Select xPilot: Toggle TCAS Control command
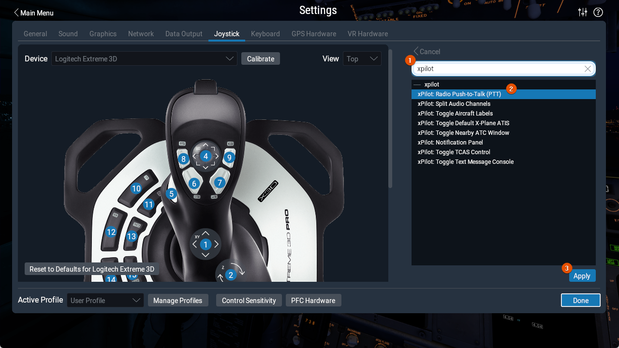The height and width of the screenshot is (348, 619). tap(454, 152)
